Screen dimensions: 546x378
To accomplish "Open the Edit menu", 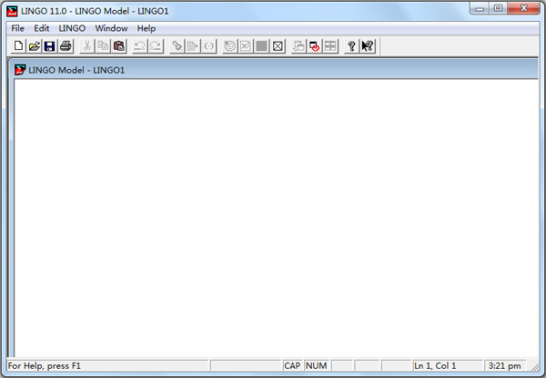I will pos(42,28).
